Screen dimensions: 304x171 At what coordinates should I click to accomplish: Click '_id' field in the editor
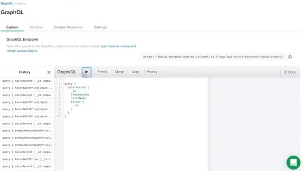[74, 91]
